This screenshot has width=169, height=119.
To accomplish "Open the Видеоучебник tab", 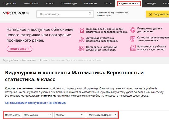I will coord(129,3).
